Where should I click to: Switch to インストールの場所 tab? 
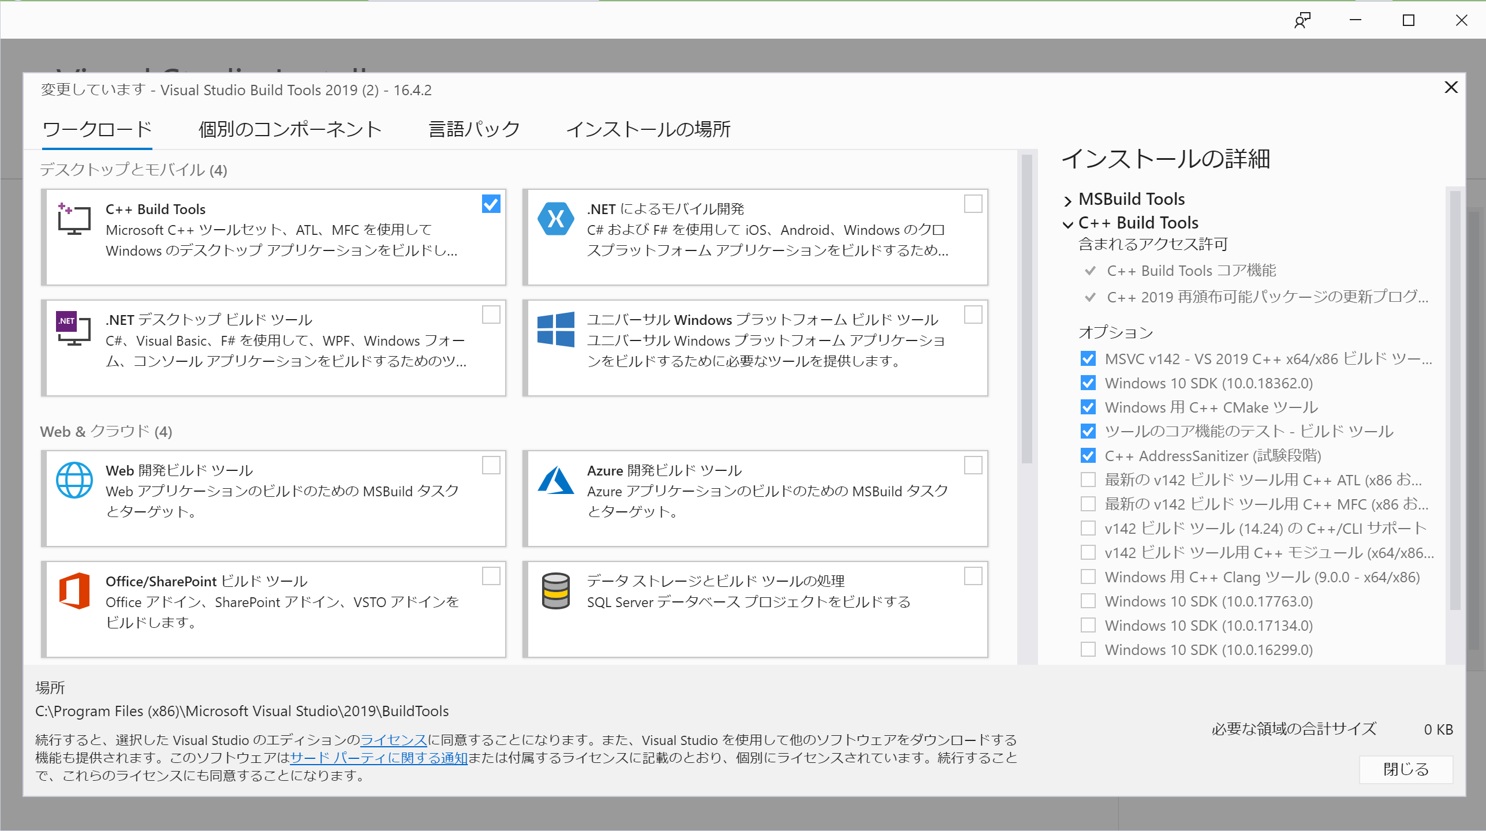click(x=648, y=129)
